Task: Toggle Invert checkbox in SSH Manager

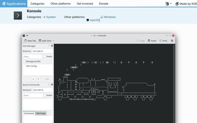Action: pos(44,57)
